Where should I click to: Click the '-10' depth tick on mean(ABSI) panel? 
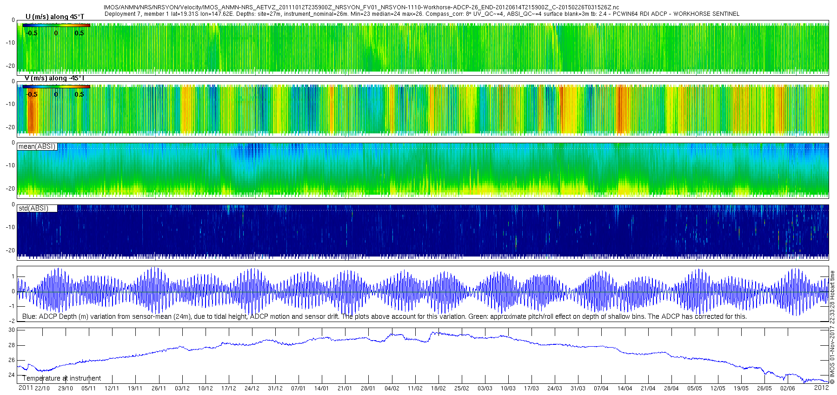[x=10, y=165]
